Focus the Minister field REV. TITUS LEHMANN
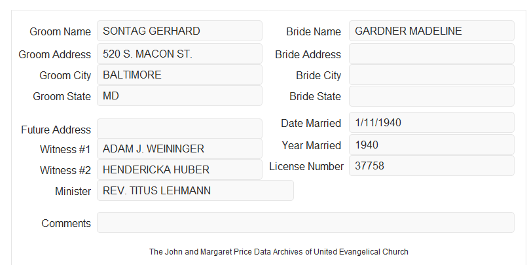527x265 pixels. pyautogui.click(x=195, y=190)
